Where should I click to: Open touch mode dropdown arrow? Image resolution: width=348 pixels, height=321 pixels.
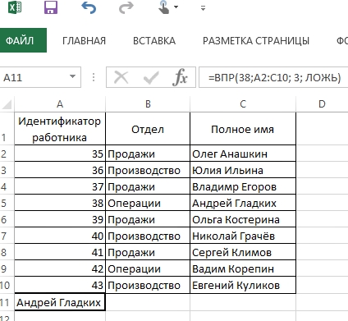176,7
